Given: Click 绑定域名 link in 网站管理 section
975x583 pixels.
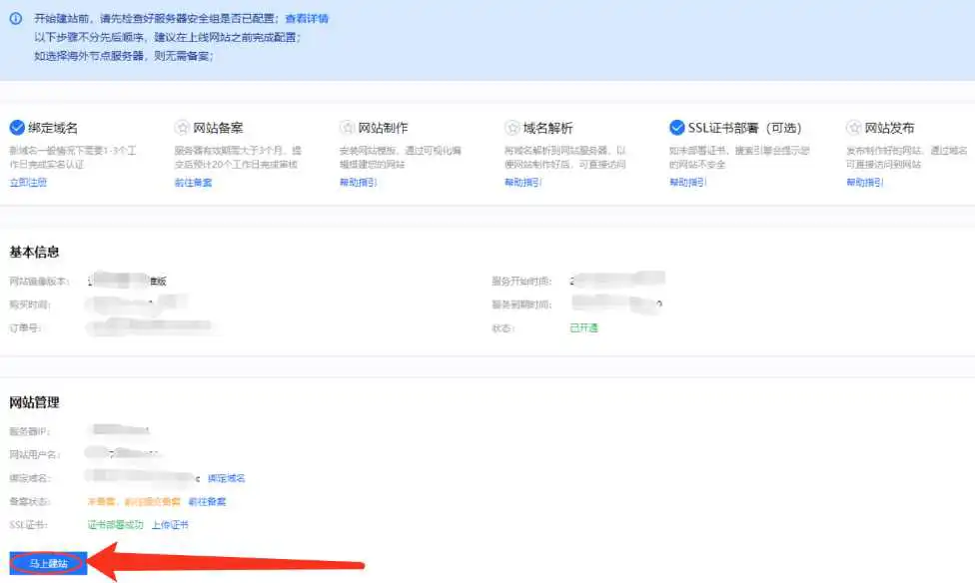Looking at the screenshot, I should pos(227,478).
